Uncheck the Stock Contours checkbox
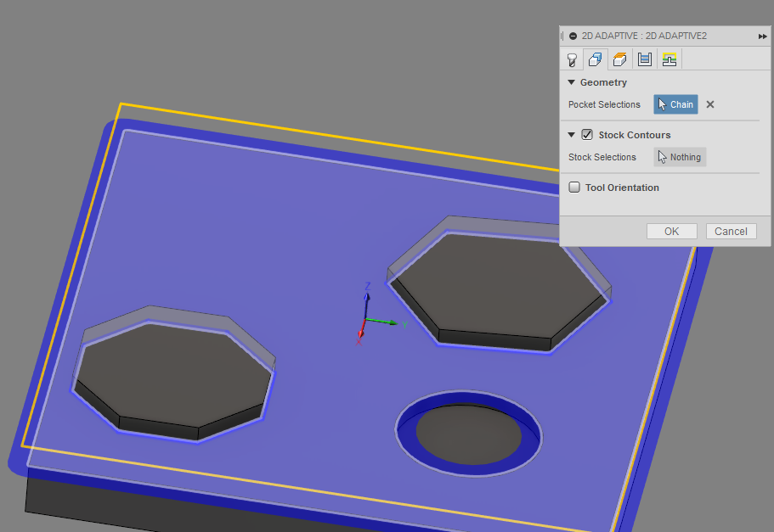 [x=587, y=135]
